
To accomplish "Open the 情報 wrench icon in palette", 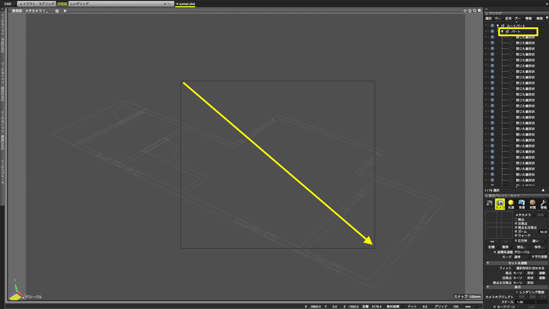I will 544,203.
